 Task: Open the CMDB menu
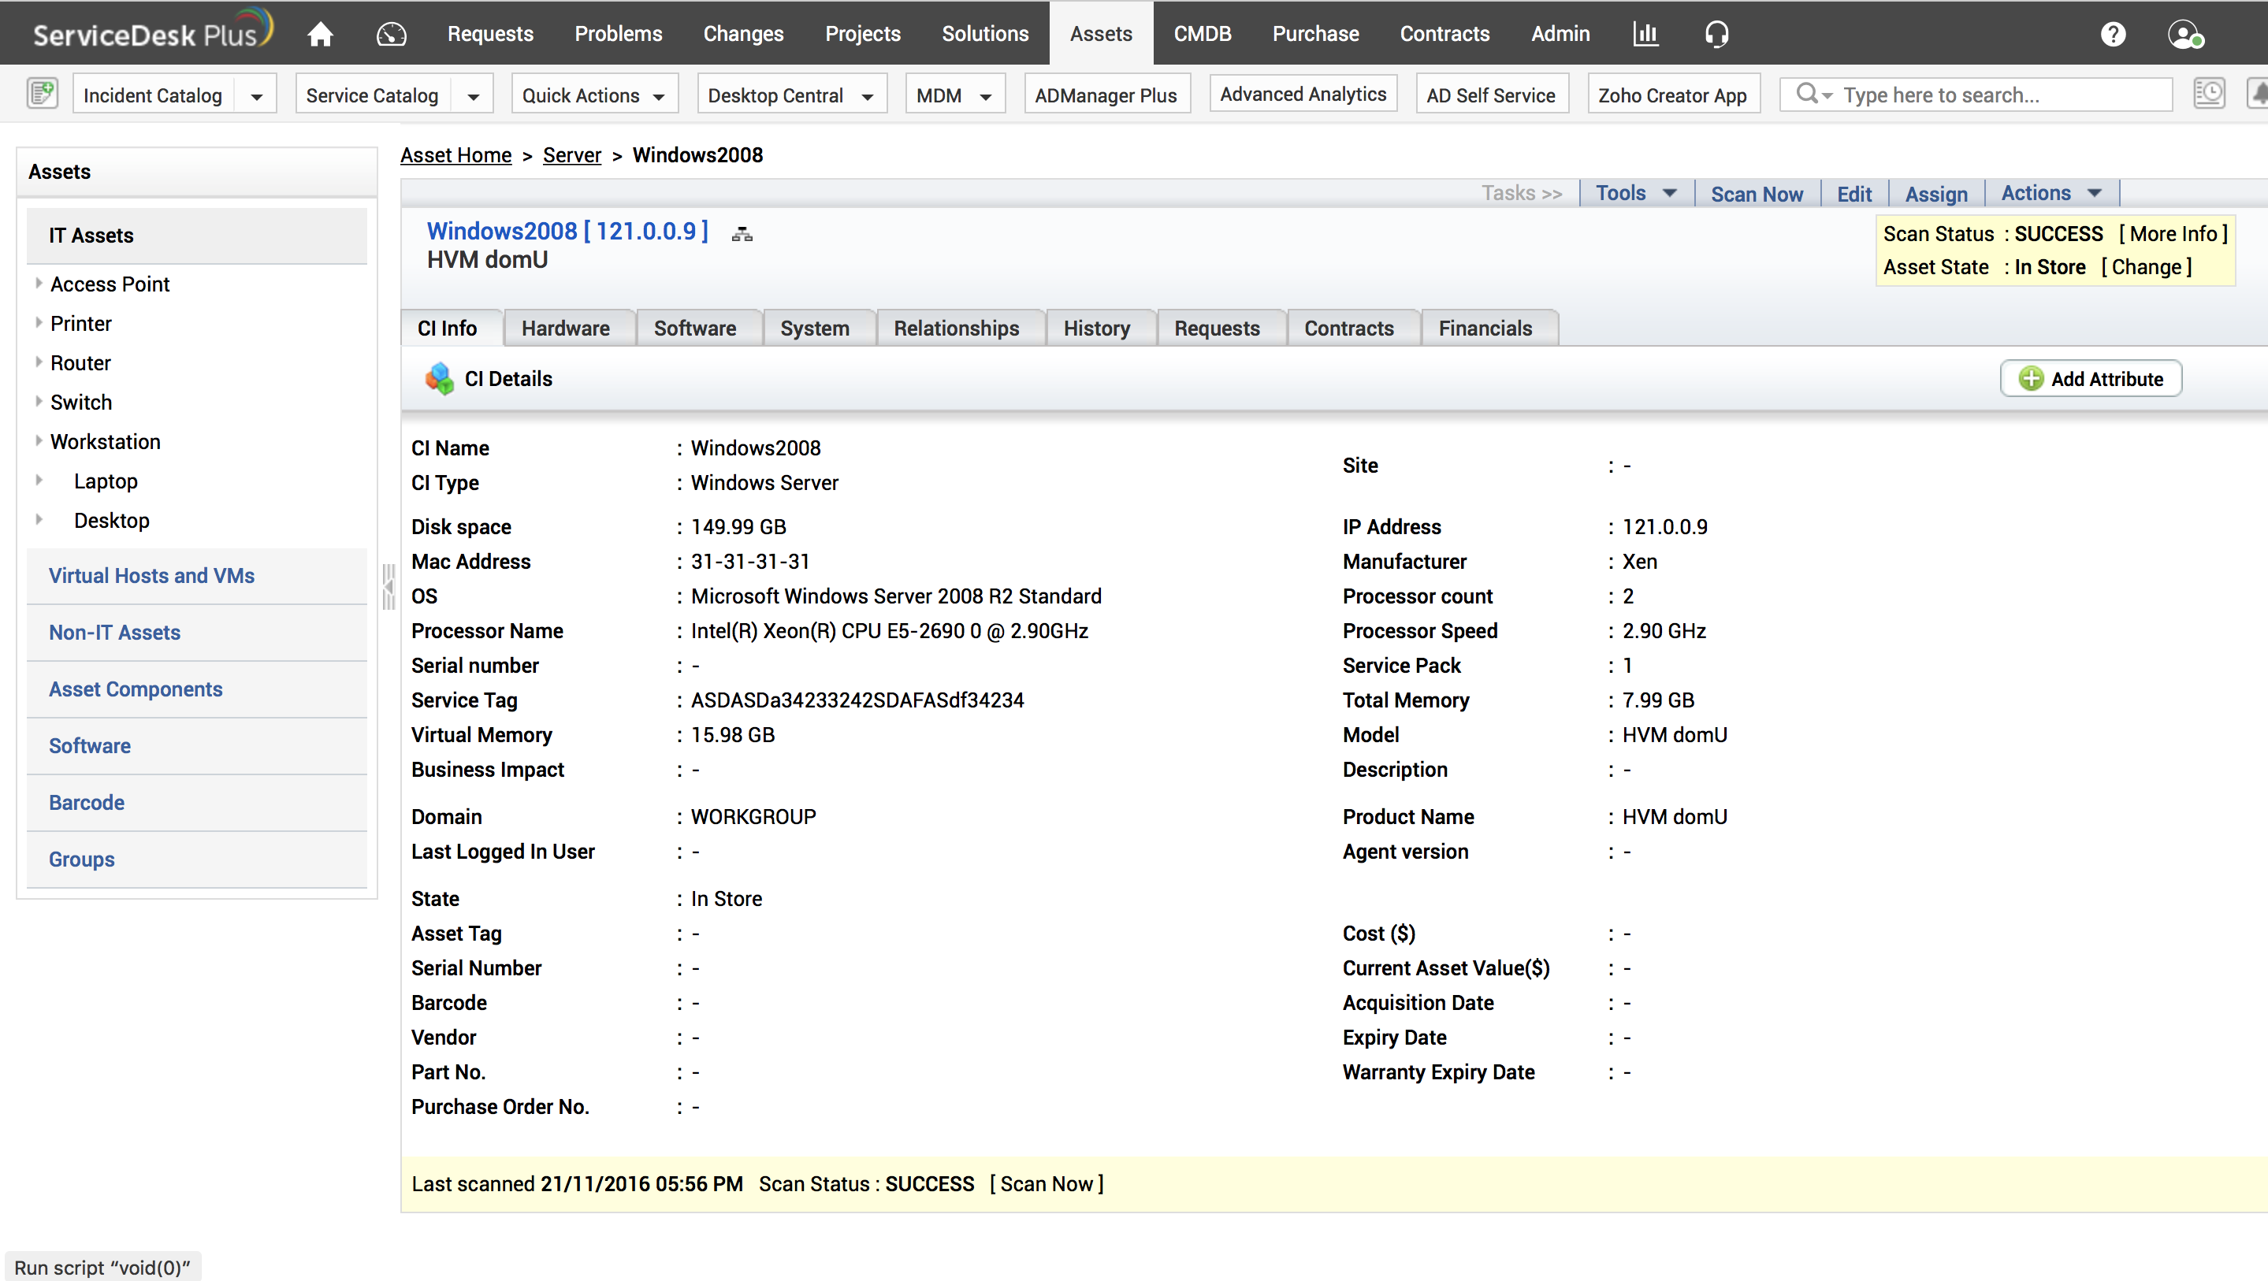[1202, 33]
